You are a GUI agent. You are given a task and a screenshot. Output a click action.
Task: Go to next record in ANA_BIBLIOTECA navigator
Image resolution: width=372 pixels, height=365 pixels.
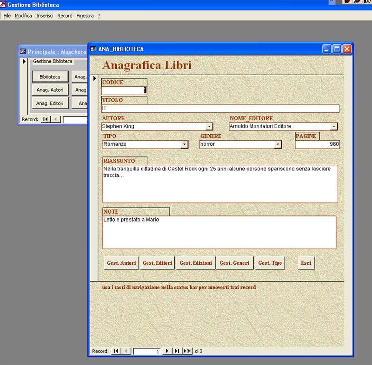click(x=167, y=351)
